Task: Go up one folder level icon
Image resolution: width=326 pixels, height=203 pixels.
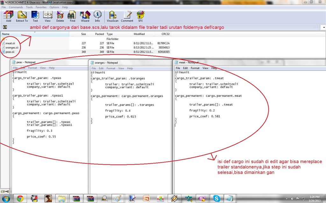Action: click(x=5, y=28)
